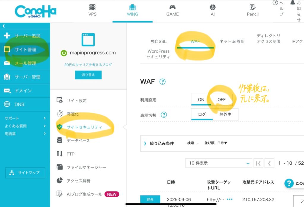304x207 pixels.
Task: Click the 高速化 stopwatch icon
Action: [60, 114]
